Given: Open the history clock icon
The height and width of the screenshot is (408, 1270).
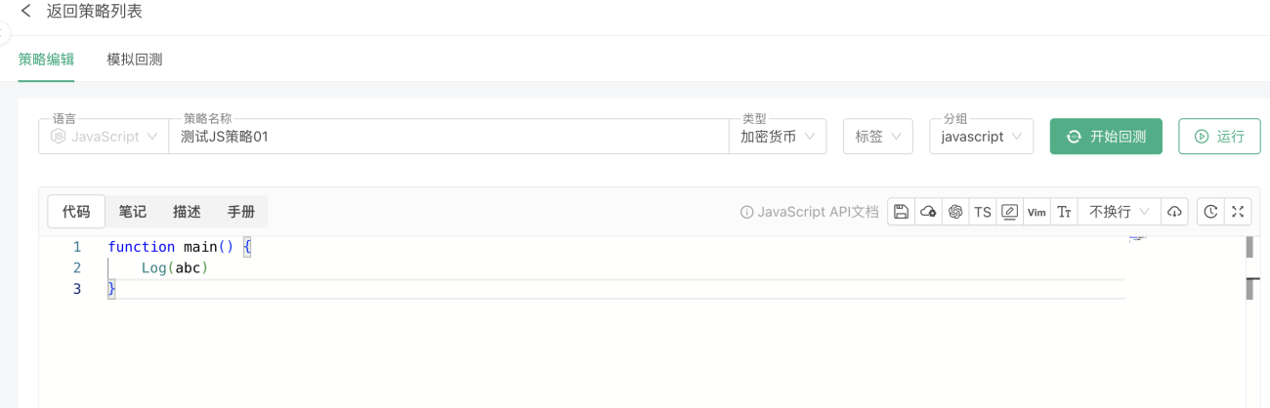Looking at the screenshot, I should click(x=1210, y=212).
